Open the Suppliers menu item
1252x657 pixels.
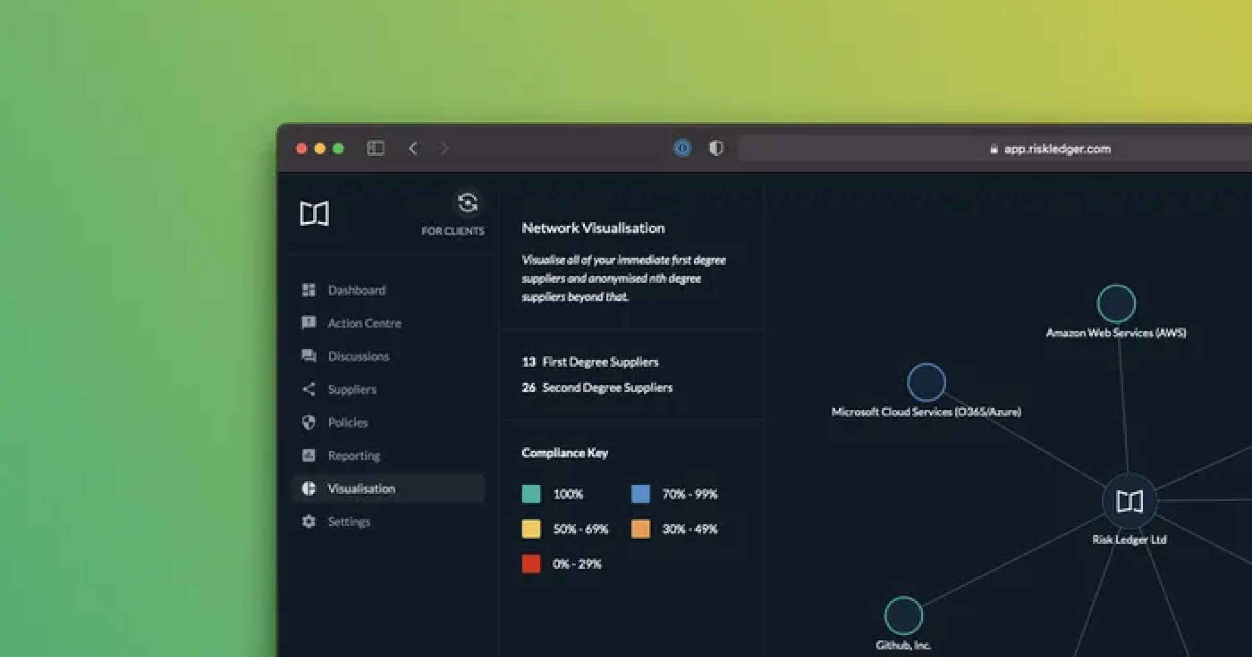coord(388,389)
